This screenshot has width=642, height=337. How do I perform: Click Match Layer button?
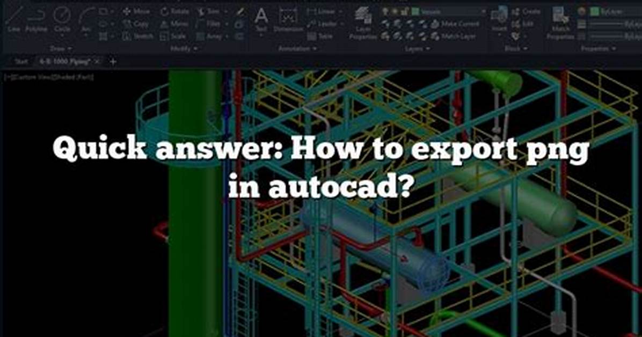[454, 36]
